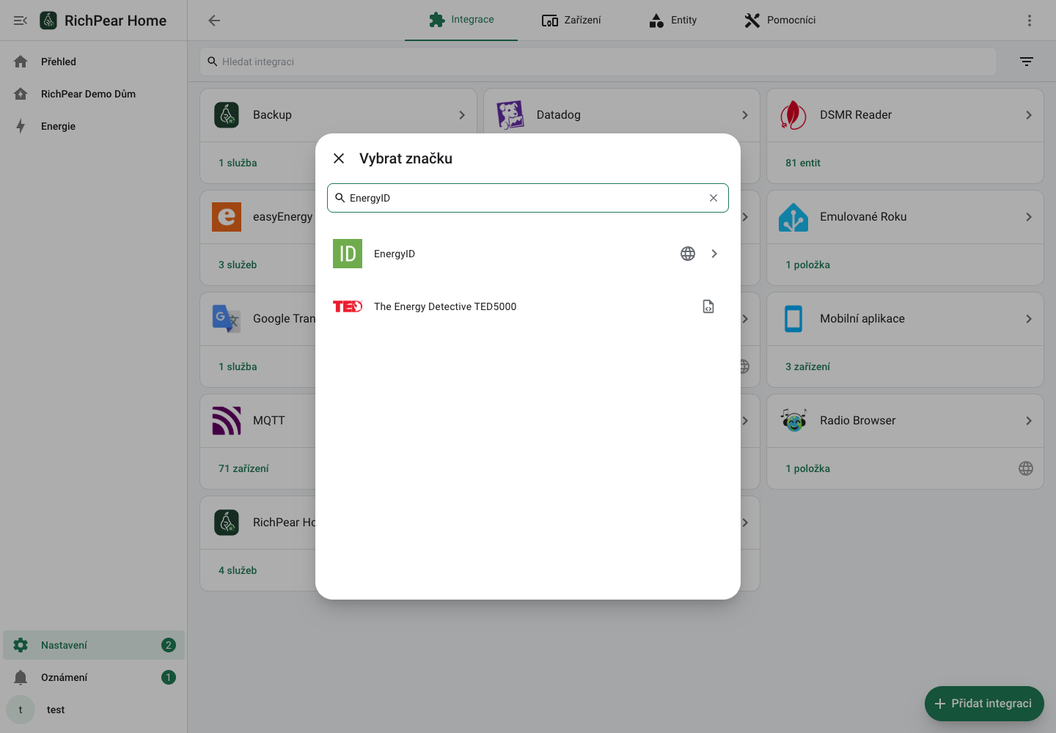Close the Vybrat značku dialog
Image resolution: width=1056 pixels, height=733 pixels.
[339, 158]
